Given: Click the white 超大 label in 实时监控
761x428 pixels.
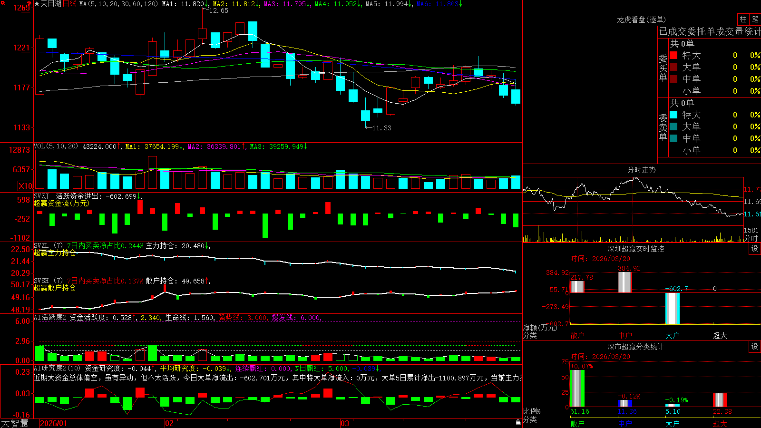Looking at the screenshot, I should pos(720,335).
